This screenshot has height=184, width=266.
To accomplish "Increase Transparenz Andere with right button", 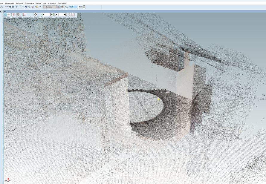I will click(65, 14).
